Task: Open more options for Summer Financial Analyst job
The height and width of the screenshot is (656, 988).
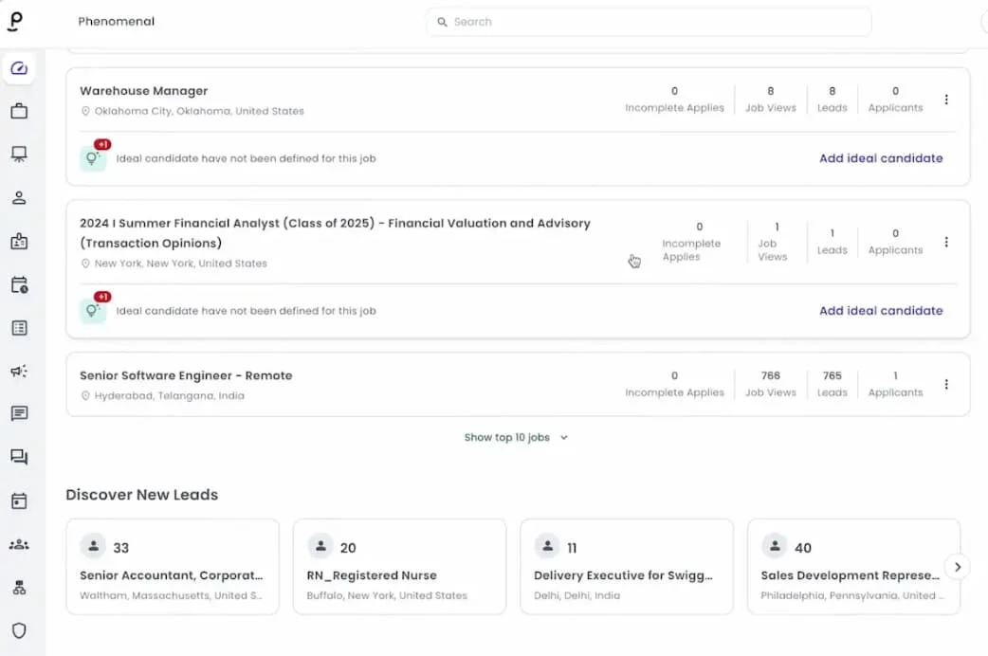Action: (945, 242)
